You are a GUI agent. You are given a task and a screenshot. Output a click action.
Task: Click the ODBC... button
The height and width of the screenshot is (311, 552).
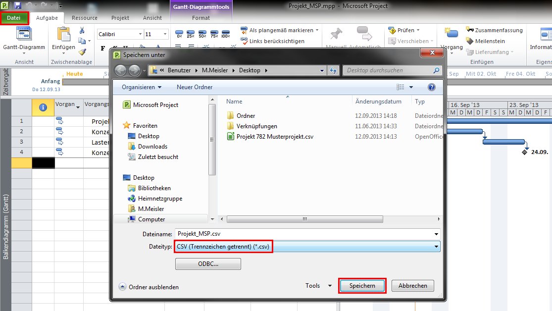[x=208, y=264]
